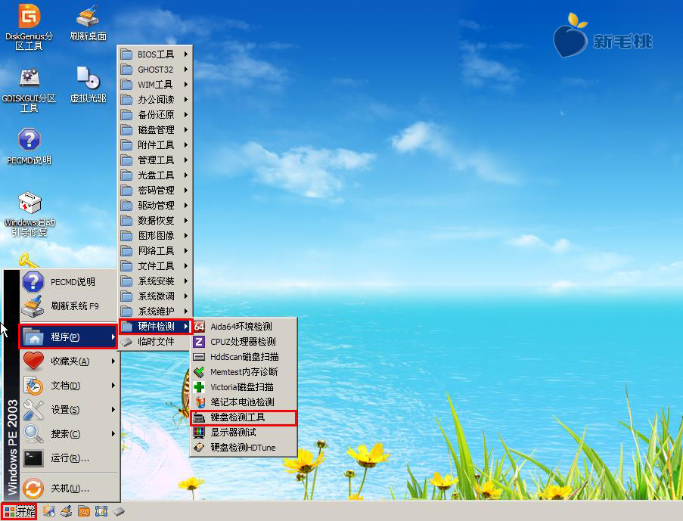Viewport: 683px width, 521px height.
Task: Click the wrench icon beside 设置(S)
Action: pyautogui.click(x=33, y=410)
